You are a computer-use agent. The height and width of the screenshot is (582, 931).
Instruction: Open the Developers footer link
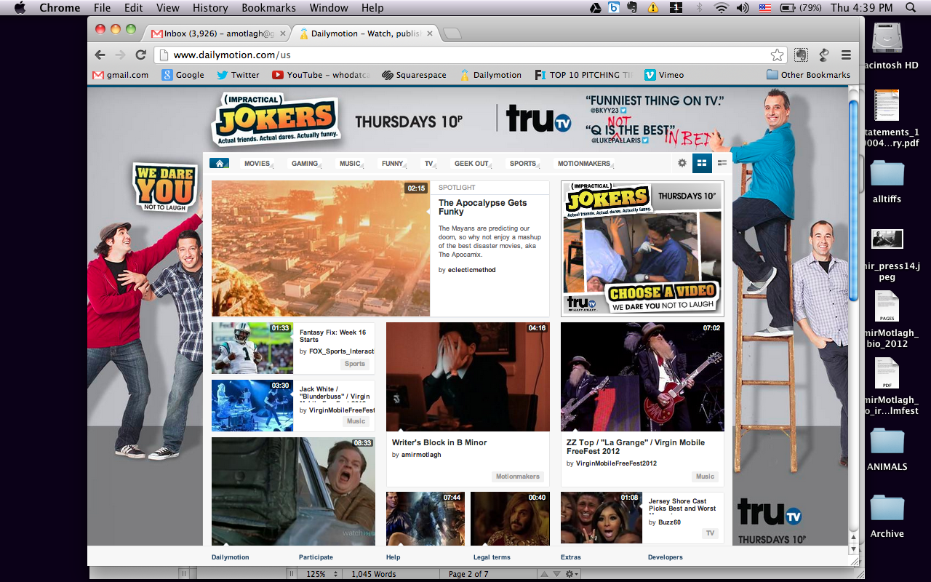click(666, 557)
